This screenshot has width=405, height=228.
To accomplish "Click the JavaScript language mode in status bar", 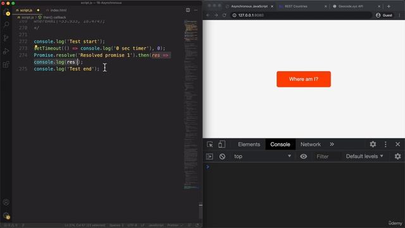I will [x=156, y=225].
